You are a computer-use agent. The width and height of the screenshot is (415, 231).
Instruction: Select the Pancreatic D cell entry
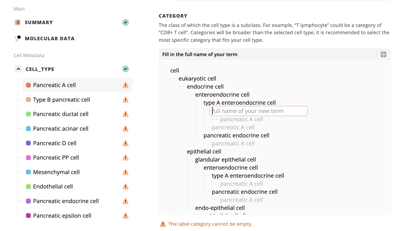[54, 143]
